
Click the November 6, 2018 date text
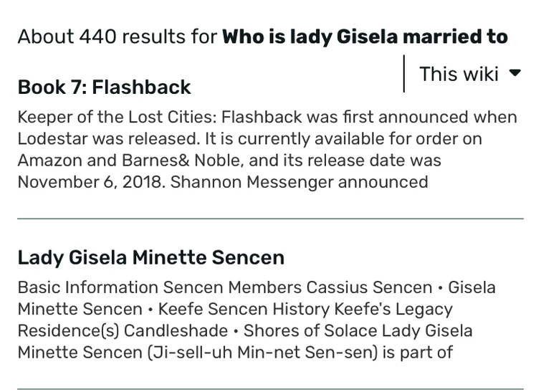click(91, 181)
